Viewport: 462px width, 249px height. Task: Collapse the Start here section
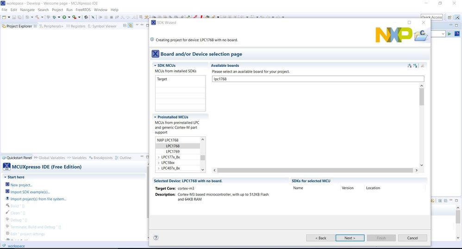point(5,177)
